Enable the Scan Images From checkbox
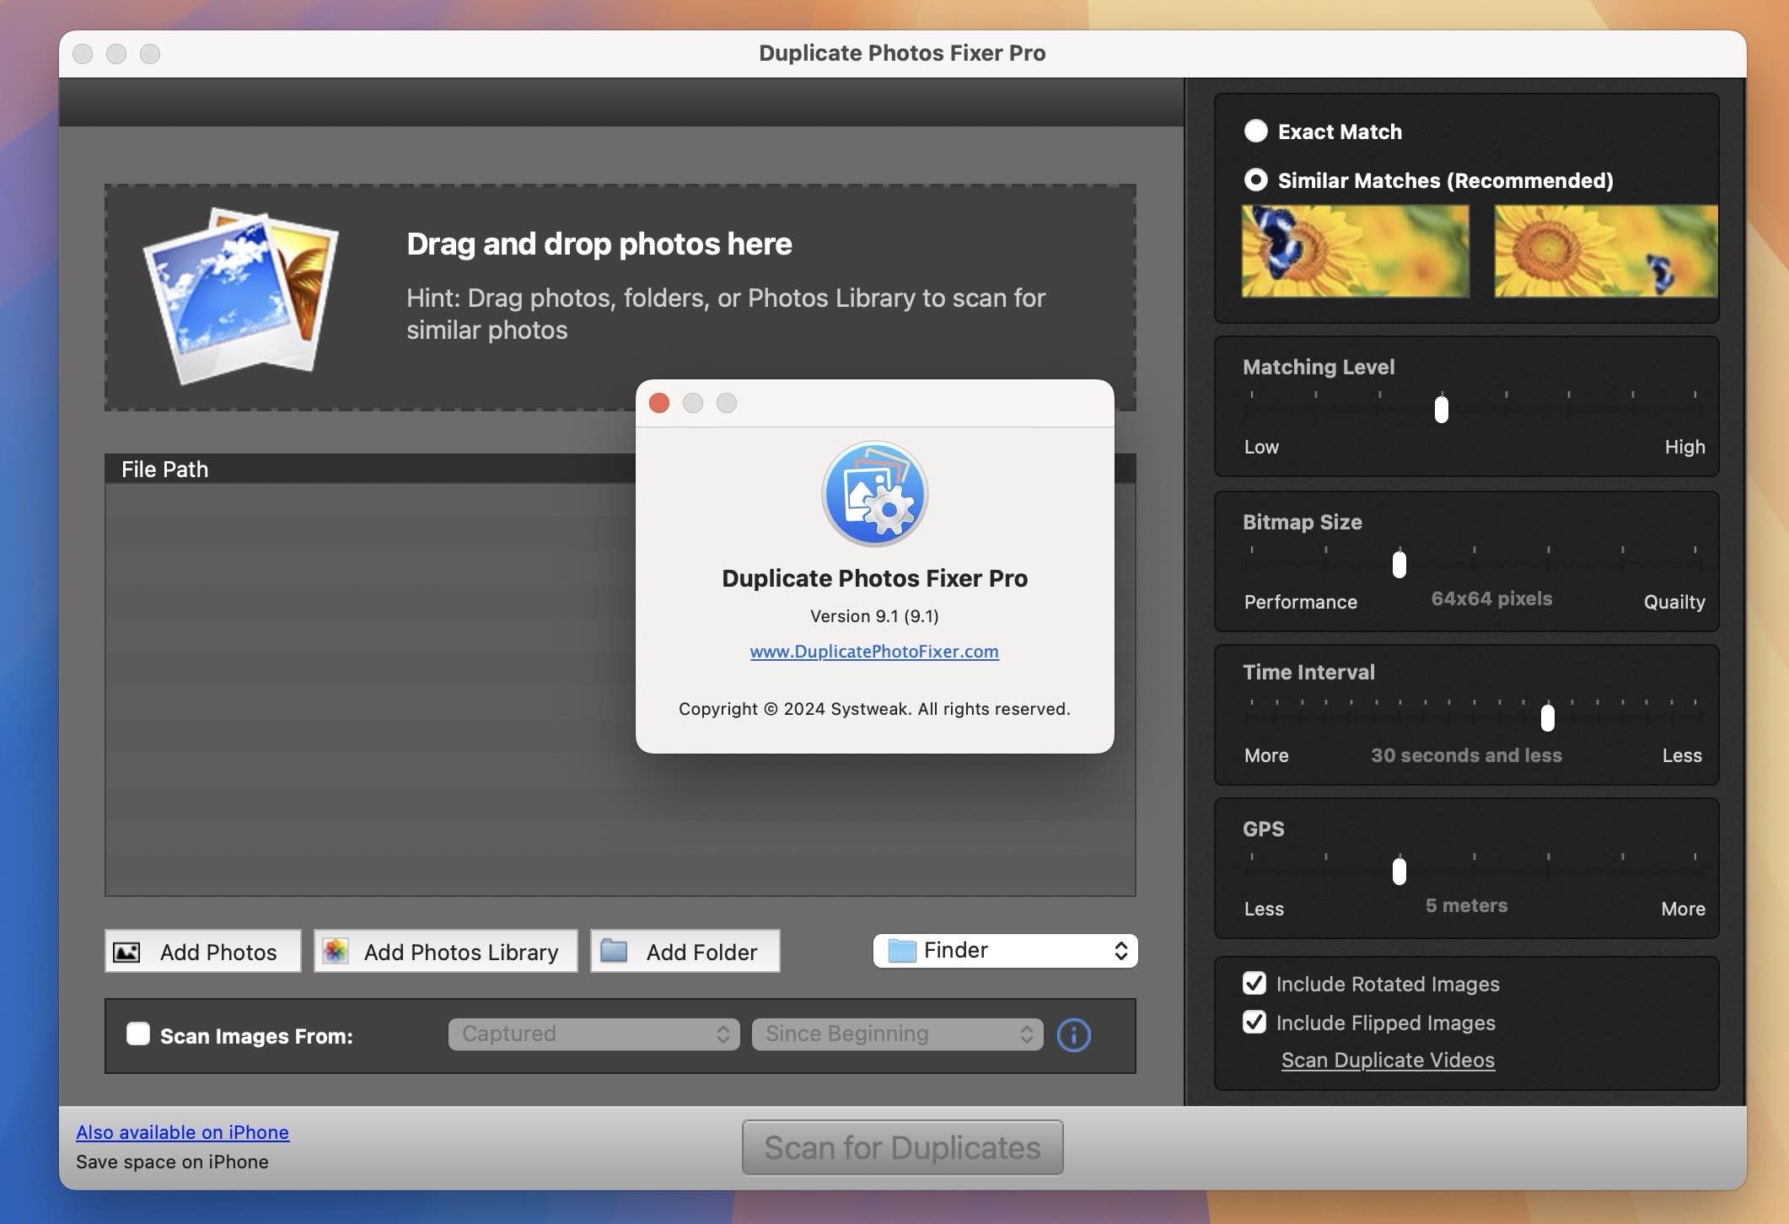 (138, 1034)
